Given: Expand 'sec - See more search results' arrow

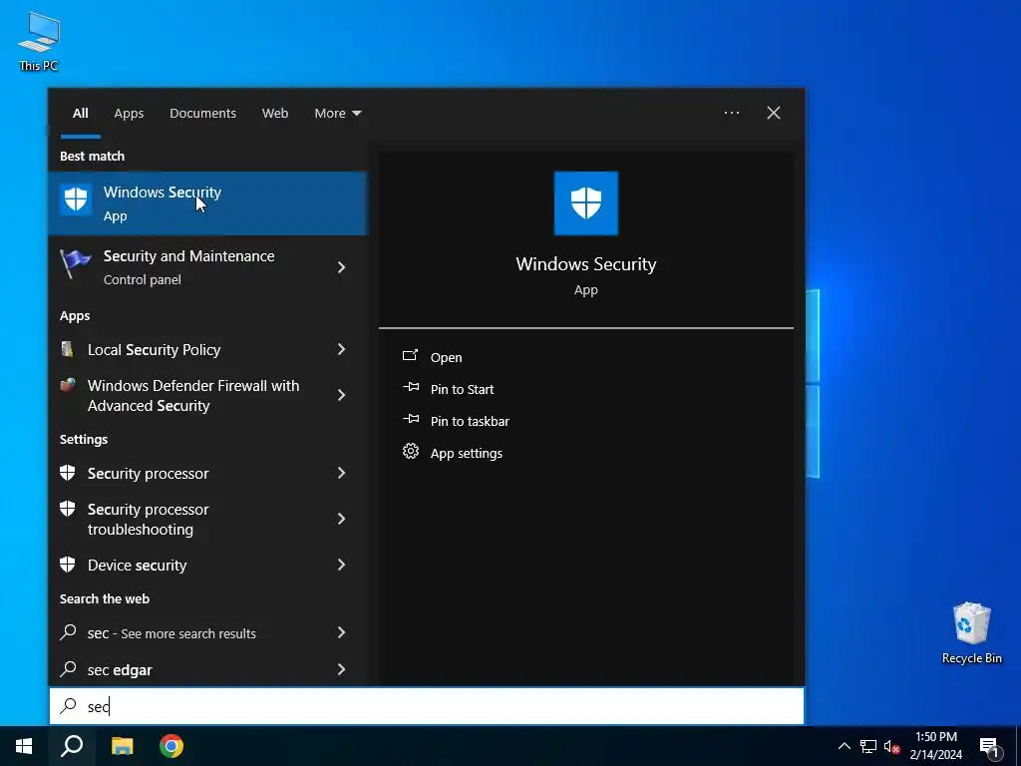Looking at the screenshot, I should click(x=342, y=632).
